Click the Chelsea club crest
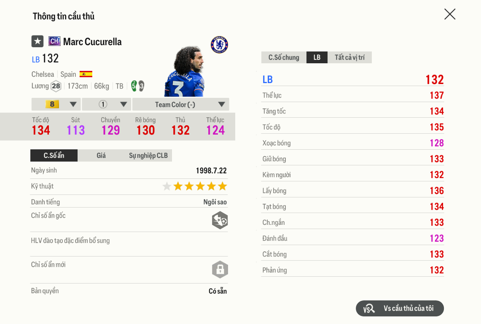 [x=219, y=45]
